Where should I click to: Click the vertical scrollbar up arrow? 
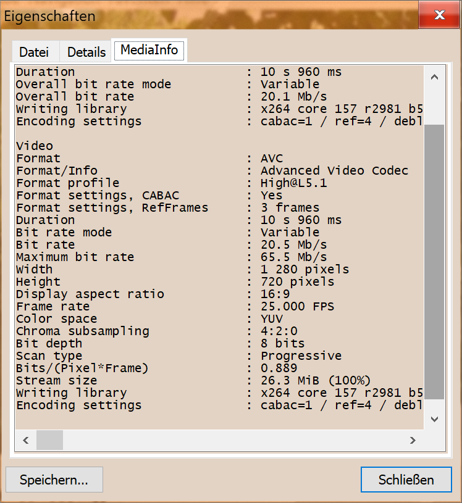434,77
